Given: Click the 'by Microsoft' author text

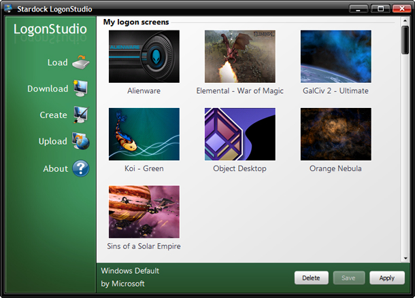Looking at the screenshot, I should coord(122,284).
